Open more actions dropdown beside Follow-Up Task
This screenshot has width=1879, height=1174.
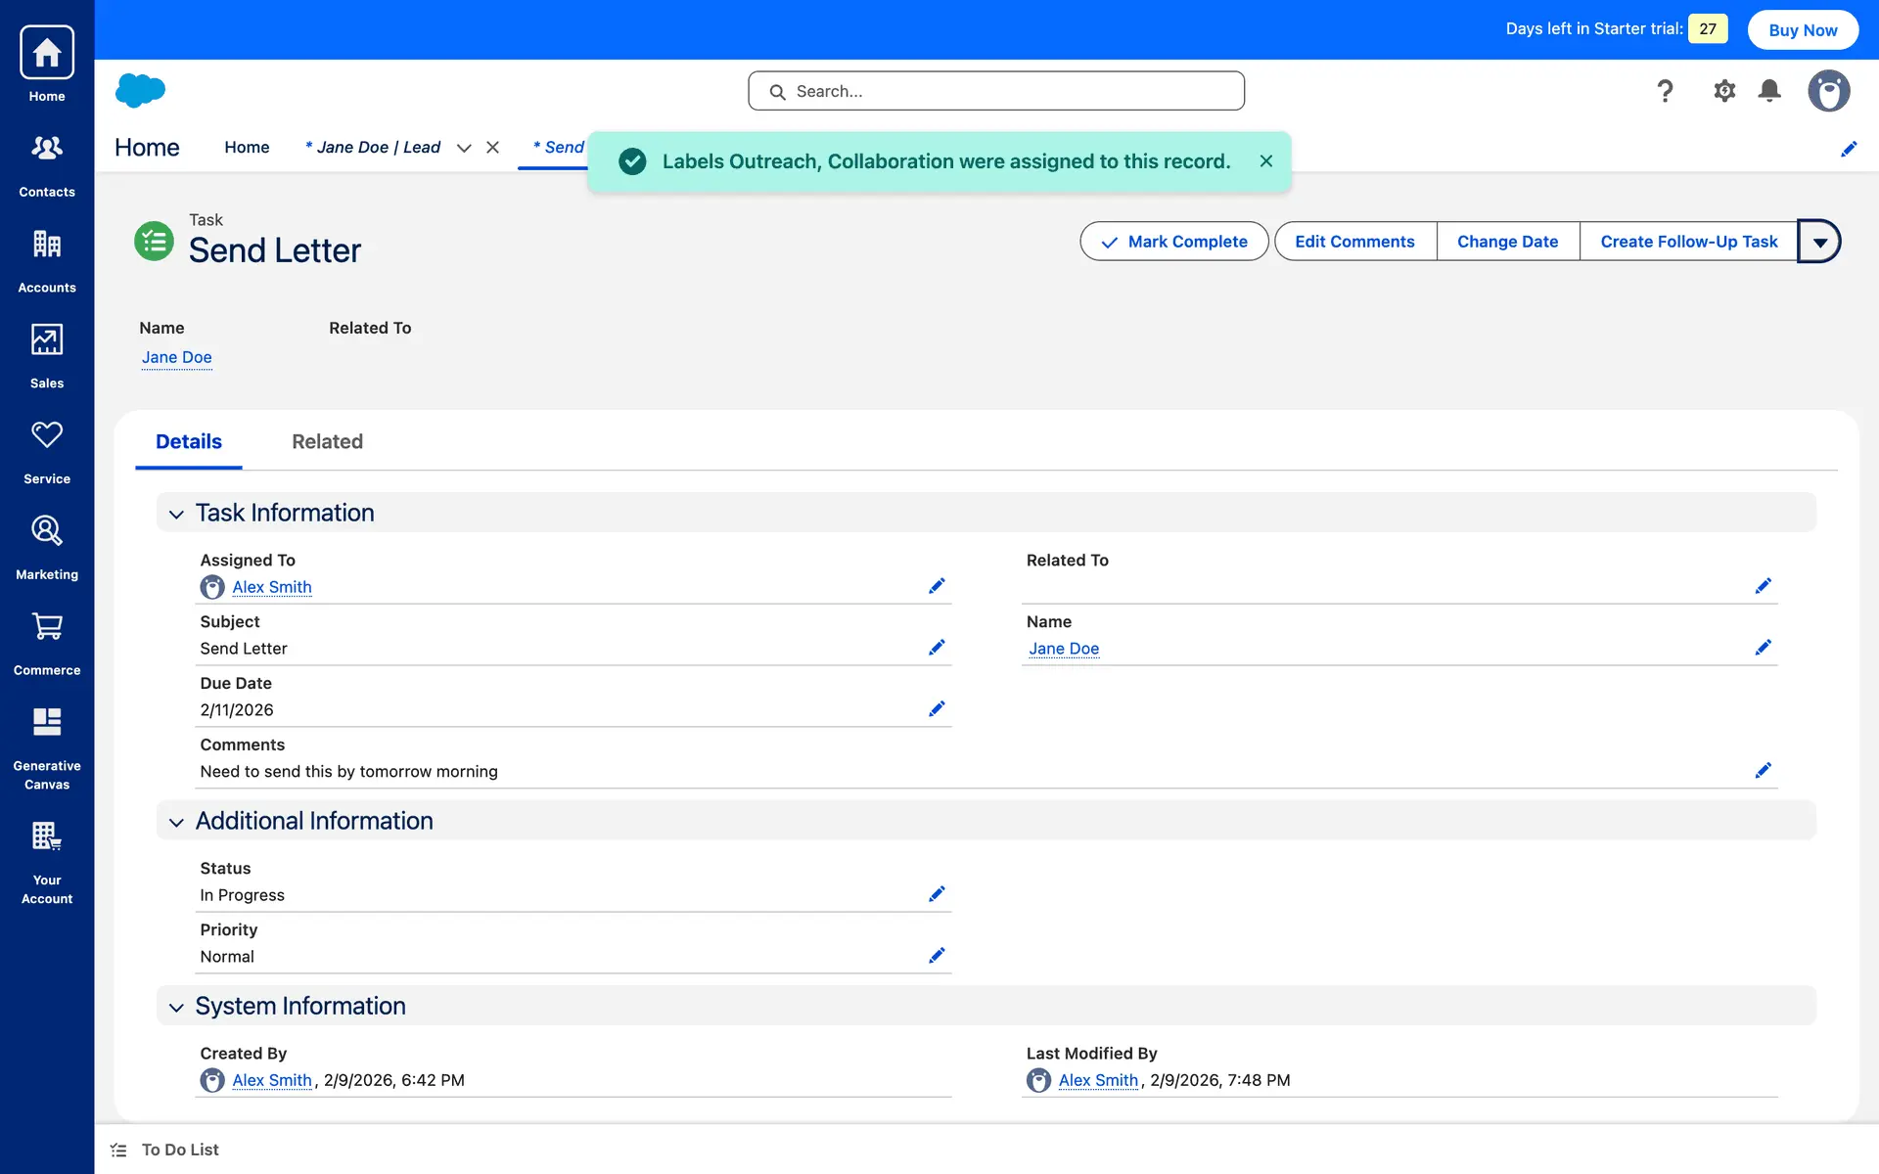coord(1819,242)
